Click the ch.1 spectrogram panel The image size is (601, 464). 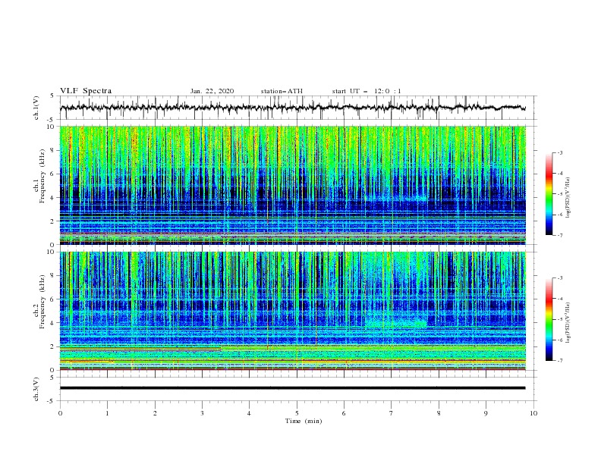pyautogui.click(x=292, y=185)
